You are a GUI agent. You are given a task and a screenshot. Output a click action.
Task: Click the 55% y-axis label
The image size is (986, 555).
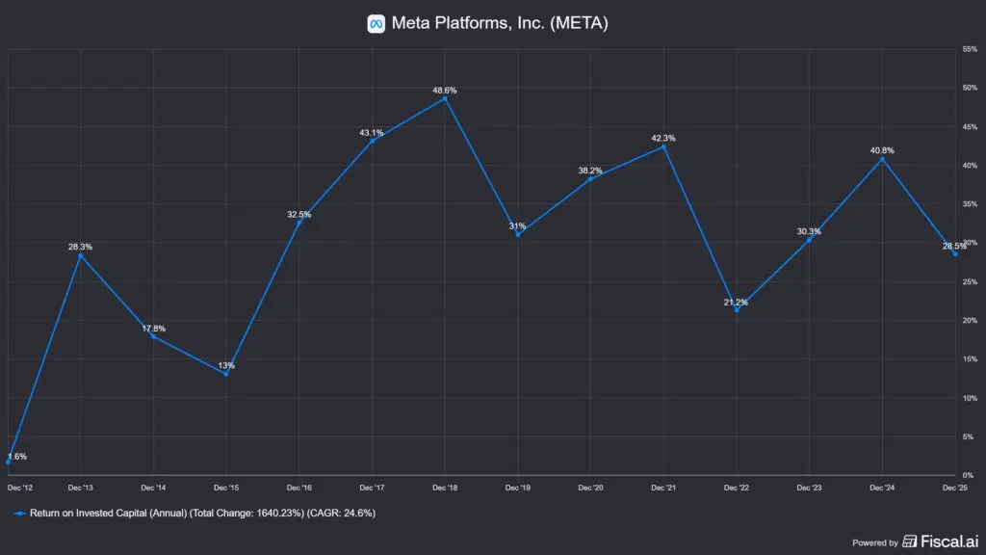click(x=967, y=48)
